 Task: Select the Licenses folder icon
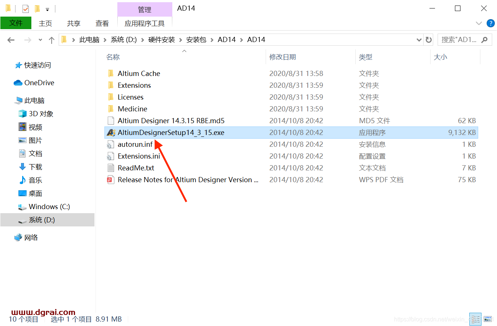coord(111,97)
